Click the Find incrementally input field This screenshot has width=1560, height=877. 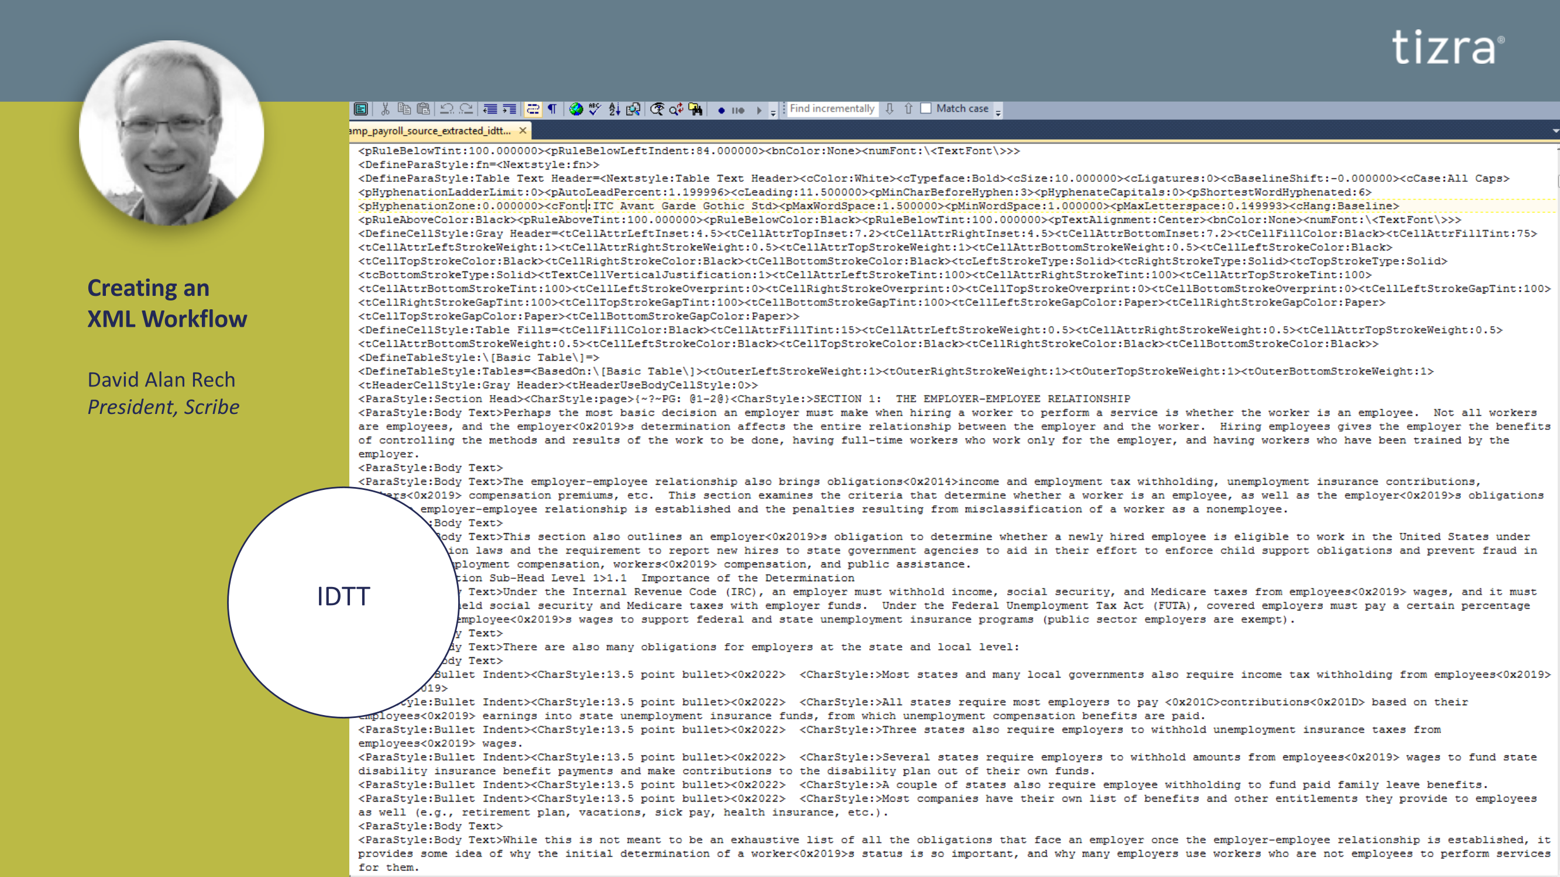(x=832, y=108)
